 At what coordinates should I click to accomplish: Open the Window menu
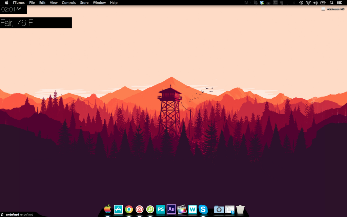pyautogui.click(x=99, y=3)
